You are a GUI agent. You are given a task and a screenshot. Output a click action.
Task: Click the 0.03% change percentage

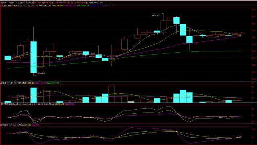tap(82, 3)
